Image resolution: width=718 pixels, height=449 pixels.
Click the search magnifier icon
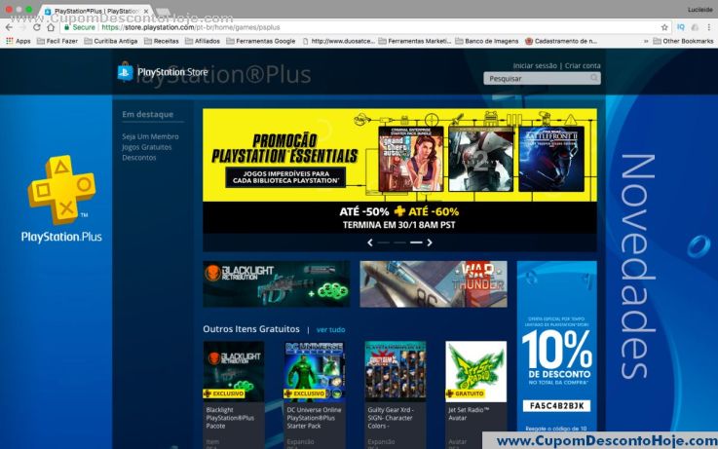(594, 78)
